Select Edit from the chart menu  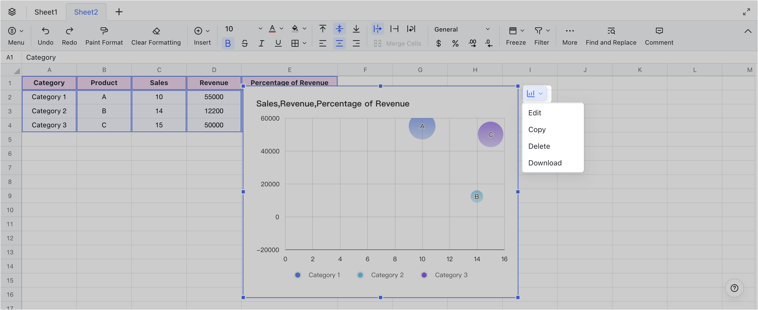click(x=534, y=113)
